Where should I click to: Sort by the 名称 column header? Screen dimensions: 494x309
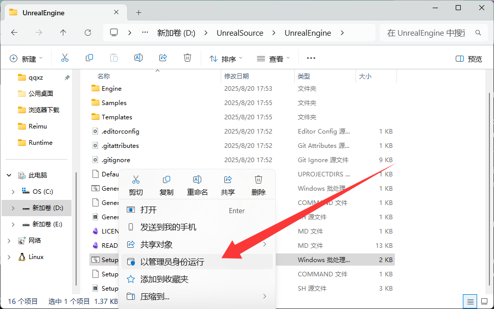[x=104, y=76]
